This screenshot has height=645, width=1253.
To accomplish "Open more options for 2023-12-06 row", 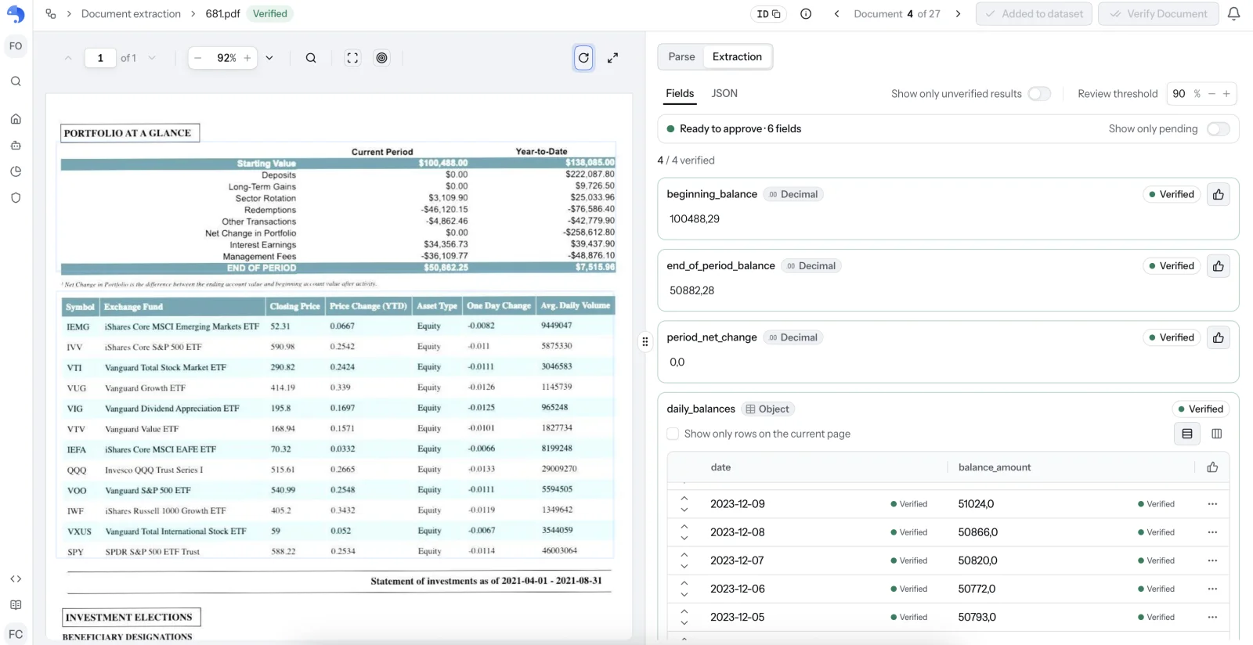I will coord(1212,589).
